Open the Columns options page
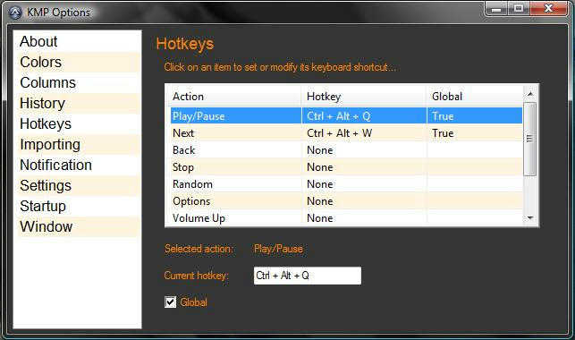 coord(78,82)
